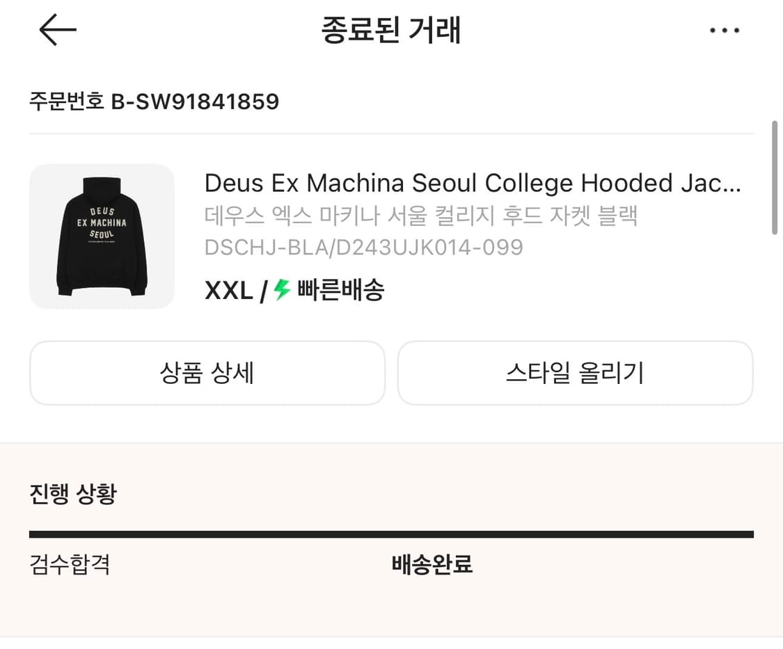Viewport: 783px width, 649px height.
Task: Click the 배송완료 delivery complete status
Action: point(432,566)
